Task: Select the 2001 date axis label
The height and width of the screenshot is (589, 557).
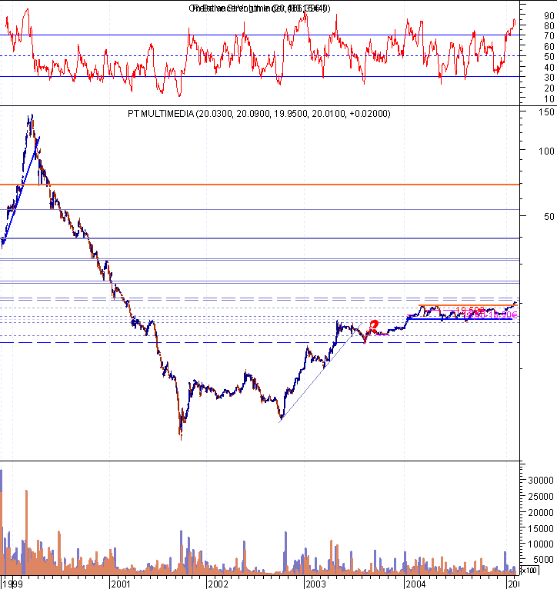Action: [121, 584]
